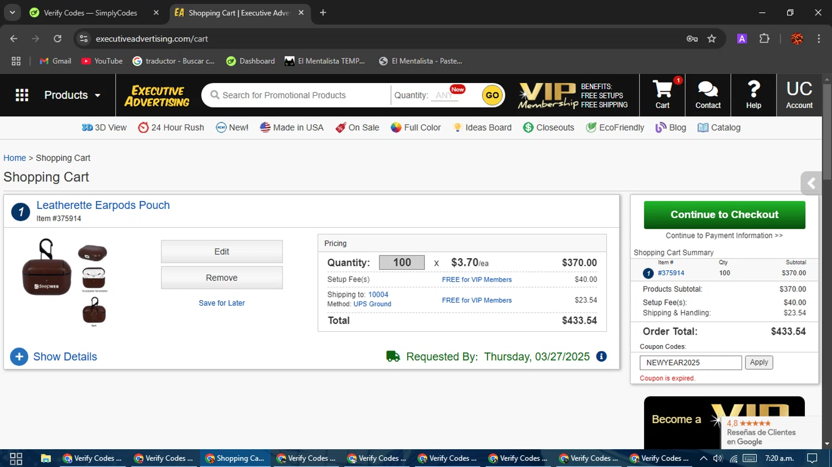
Task: Open the Contact chat icon
Action: point(708,95)
